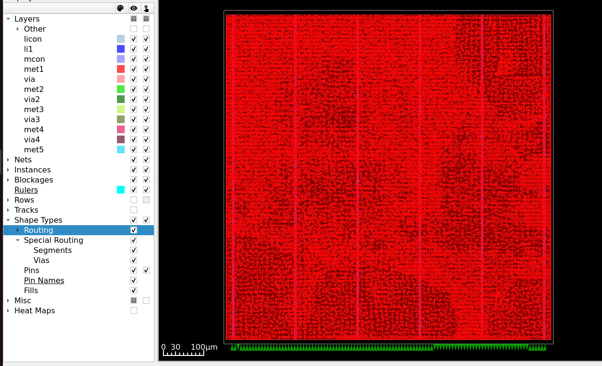Expand the Misc group

coord(8,300)
